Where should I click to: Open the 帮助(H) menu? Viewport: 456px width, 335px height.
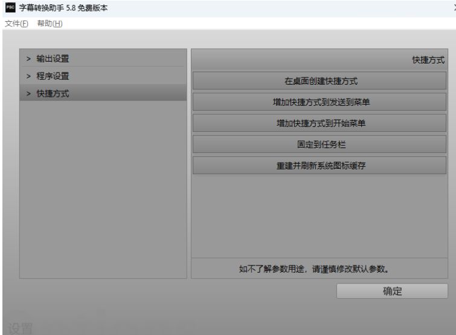(50, 24)
